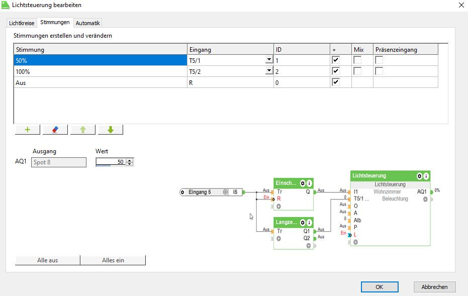Open info icon on the Einsch... block
Viewport: 468px width, 296px height.
pyautogui.click(x=309, y=183)
